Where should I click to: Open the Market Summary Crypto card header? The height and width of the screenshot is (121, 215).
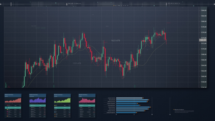pos(87,95)
